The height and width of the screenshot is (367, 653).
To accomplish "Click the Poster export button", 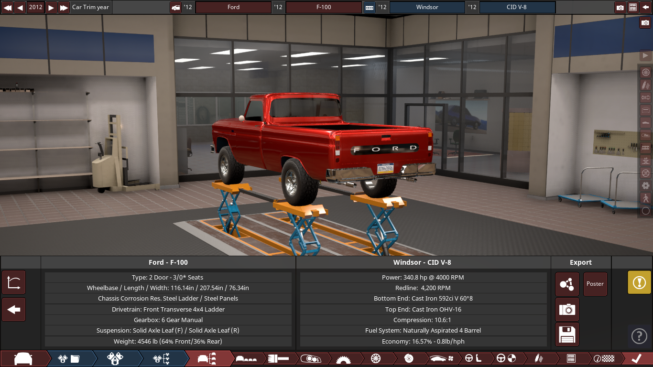I will [595, 284].
